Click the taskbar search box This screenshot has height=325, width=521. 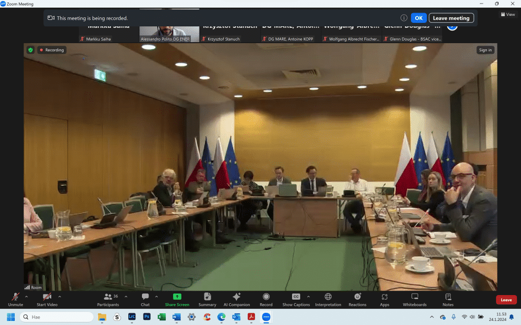pyautogui.click(x=57, y=317)
